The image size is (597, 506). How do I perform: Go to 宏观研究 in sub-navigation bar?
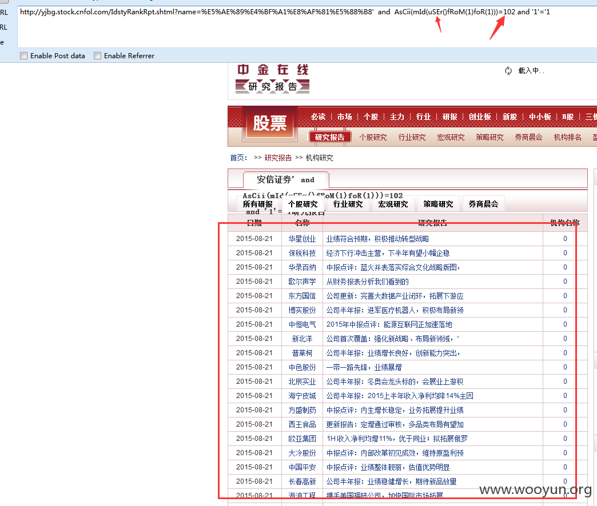[451, 137]
